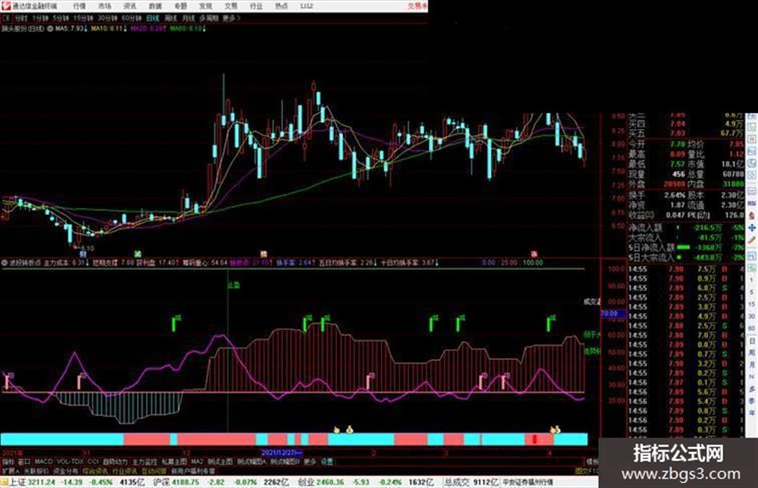Select the 周线 weekly chart tab
The width and height of the screenshot is (758, 488).
(x=171, y=18)
